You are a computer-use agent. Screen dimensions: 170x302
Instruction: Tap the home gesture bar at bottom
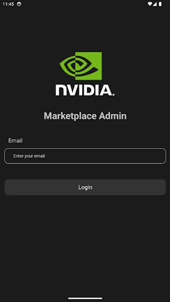point(85,298)
